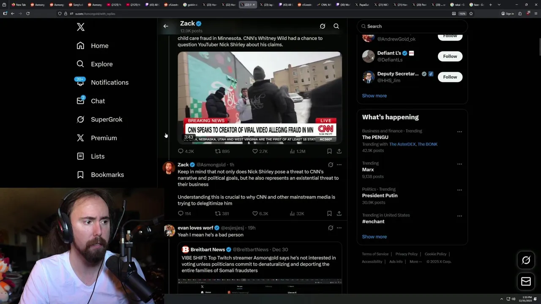
Task: Open more options for President Putin trend
Action: [459, 190]
